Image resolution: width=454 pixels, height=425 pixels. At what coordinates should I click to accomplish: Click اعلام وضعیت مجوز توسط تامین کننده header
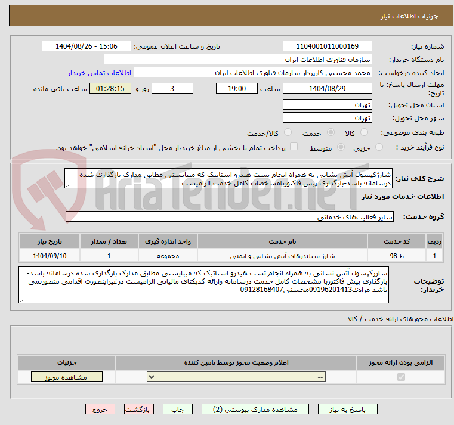(x=236, y=362)
